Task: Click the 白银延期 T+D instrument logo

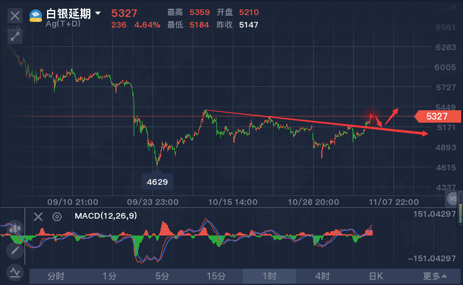Action: pyautogui.click(x=36, y=15)
